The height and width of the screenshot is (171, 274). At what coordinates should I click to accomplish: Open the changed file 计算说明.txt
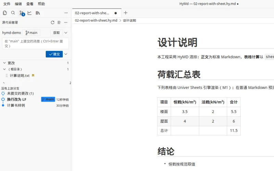point(20,76)
